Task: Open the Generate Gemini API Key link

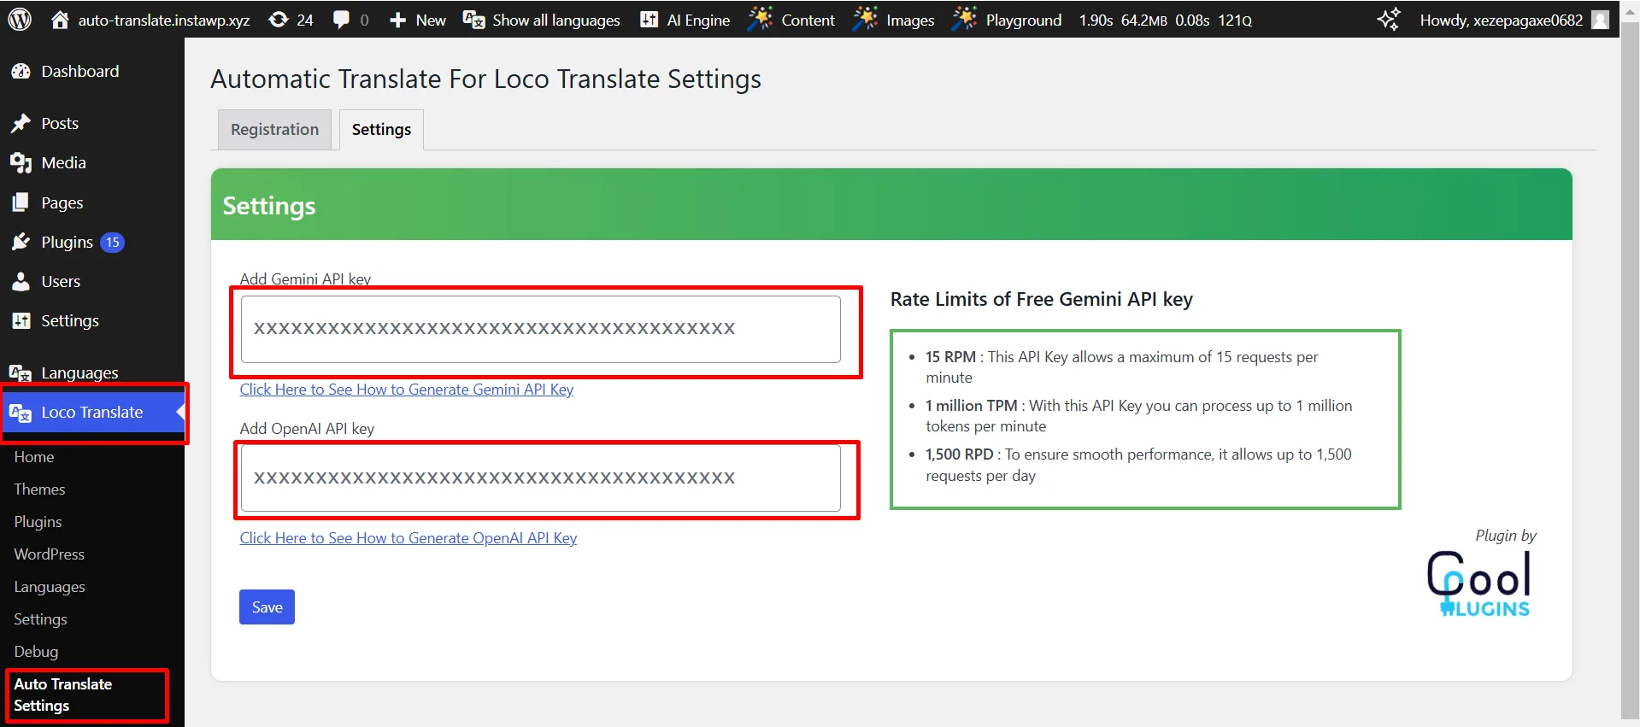Action: pos(407,390)
